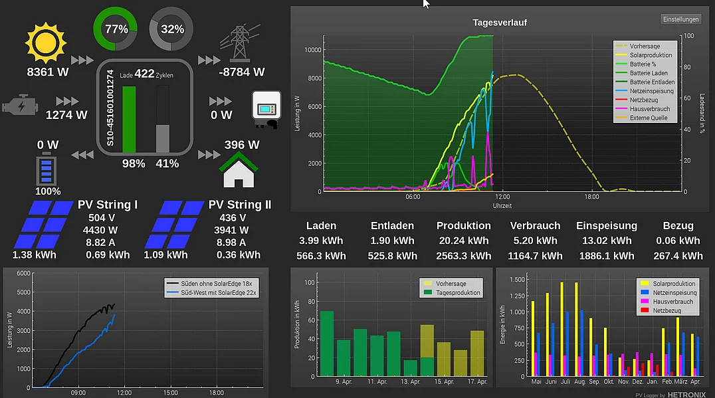Click the PV String I solar panel icon
Viewport: 715px width, 398px height.
44,225
